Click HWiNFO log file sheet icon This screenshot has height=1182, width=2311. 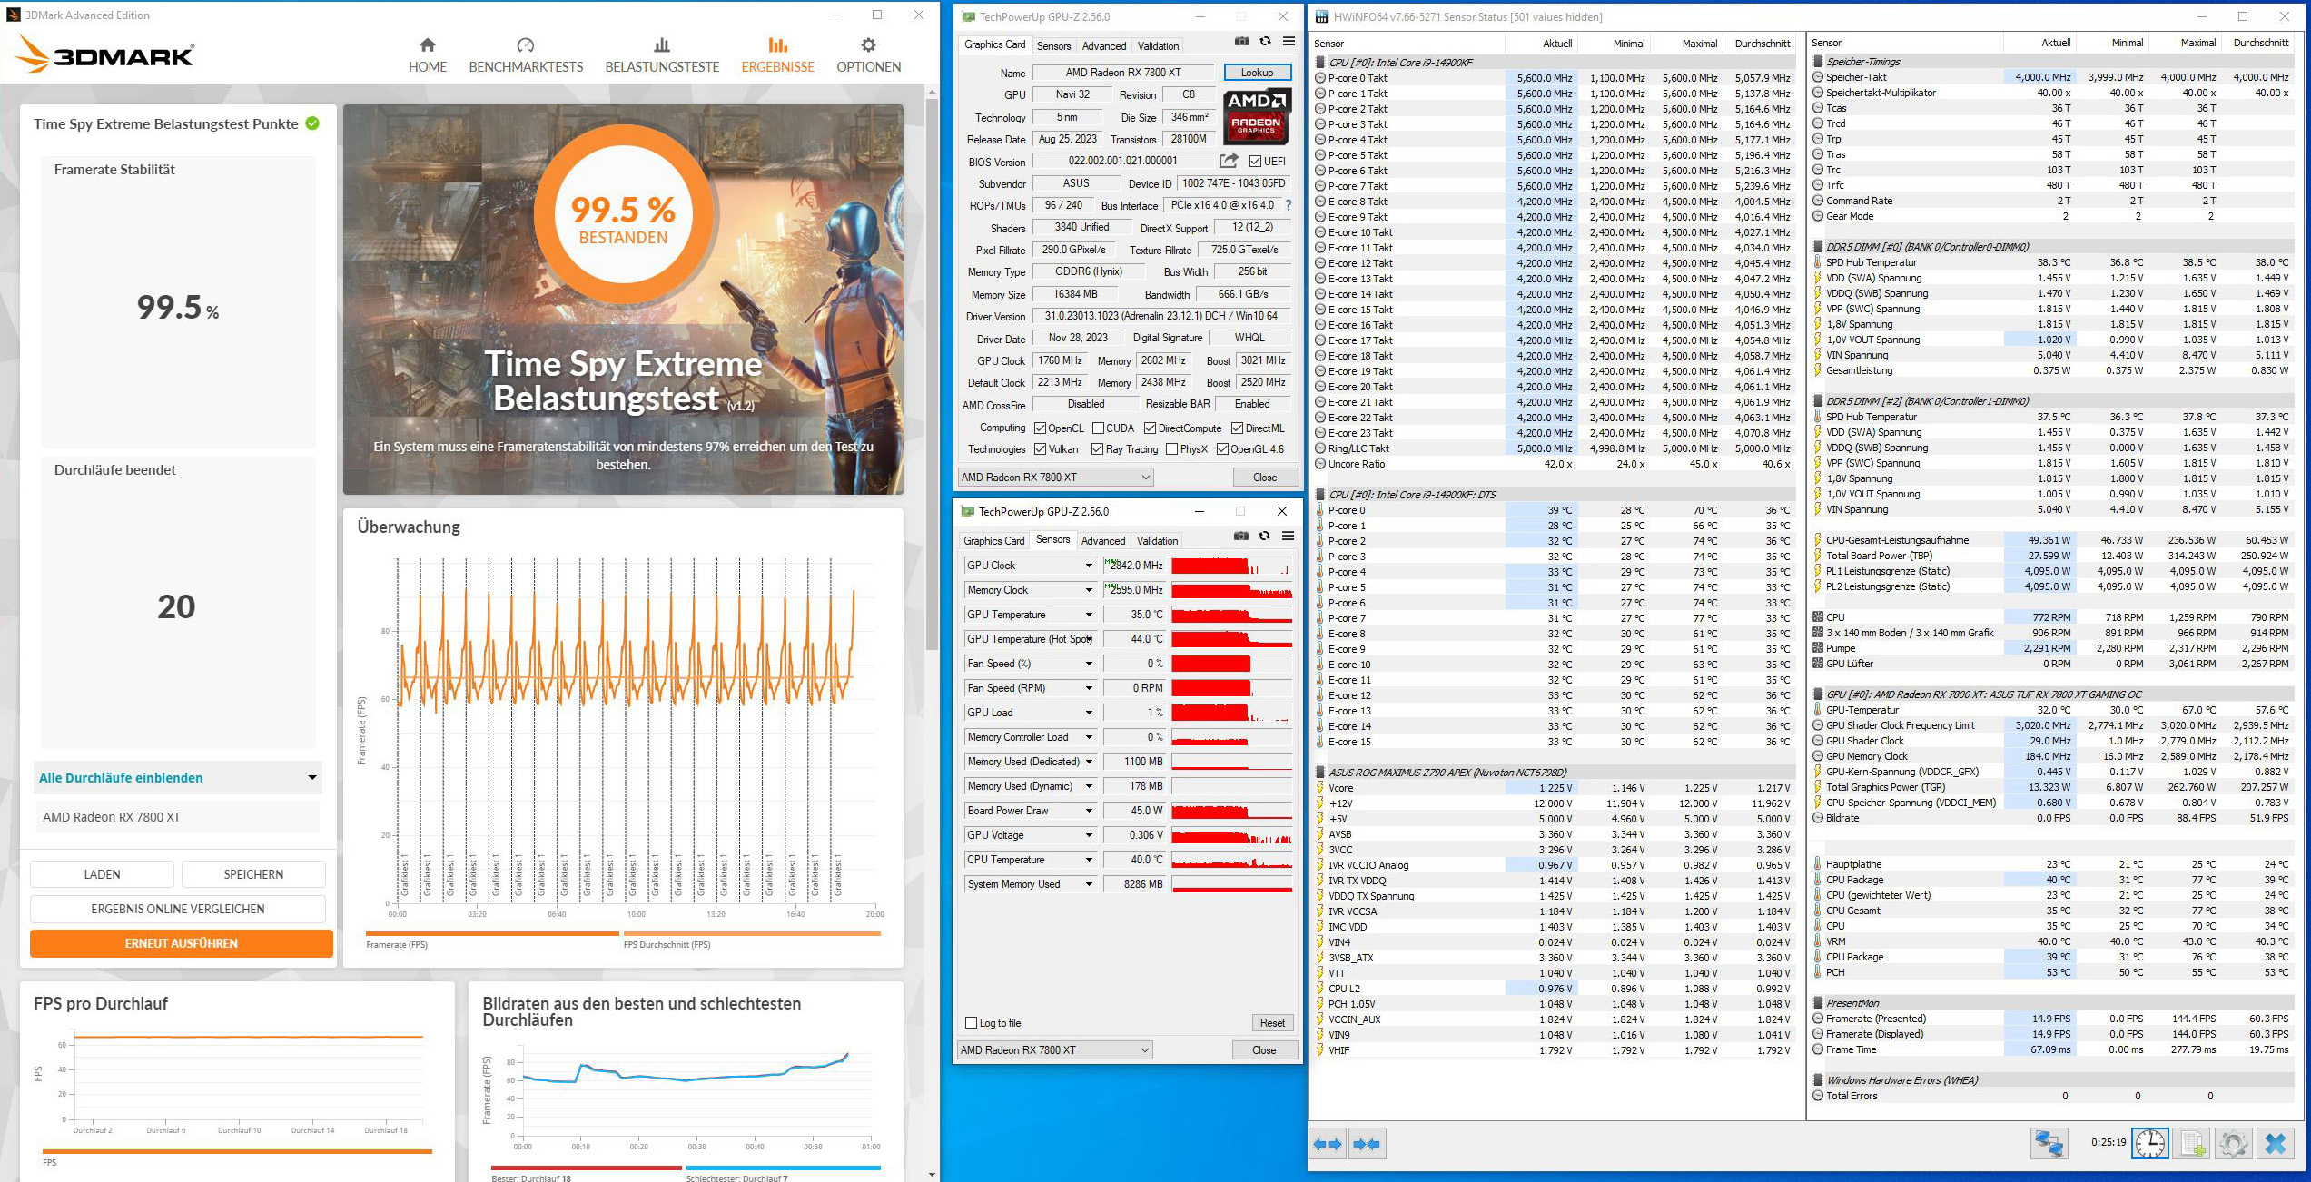(x=2192, y=1144)
